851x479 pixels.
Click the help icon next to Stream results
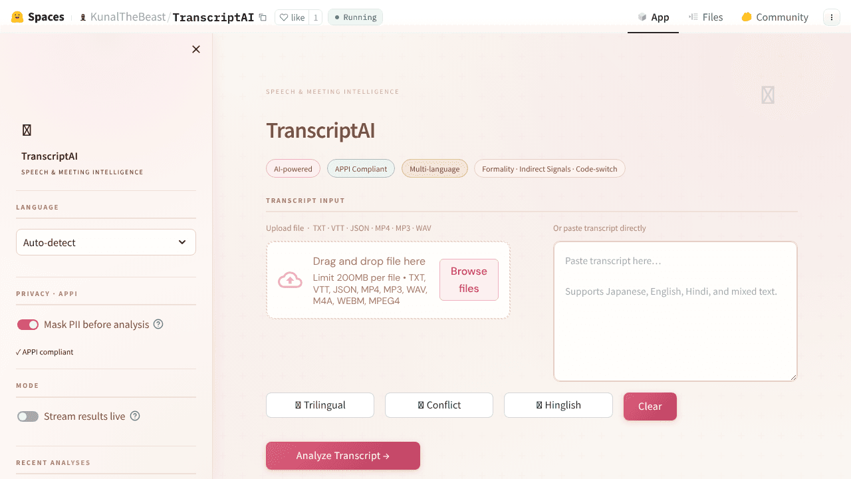coord(135,416)
